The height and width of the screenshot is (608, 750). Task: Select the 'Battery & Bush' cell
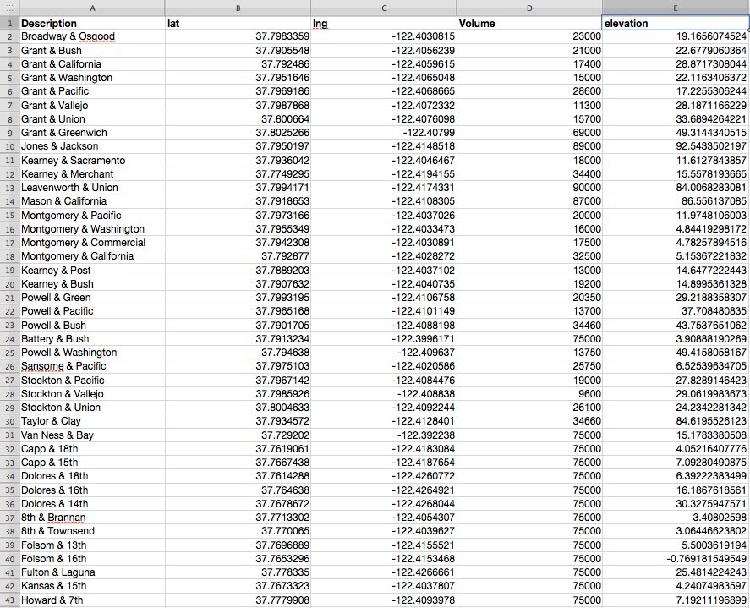[92, 339]
